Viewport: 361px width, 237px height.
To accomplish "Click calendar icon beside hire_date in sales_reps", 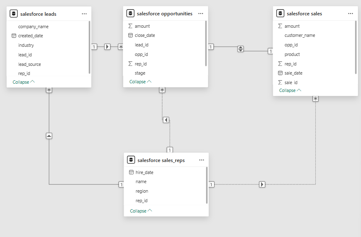I will pos(131,172).
